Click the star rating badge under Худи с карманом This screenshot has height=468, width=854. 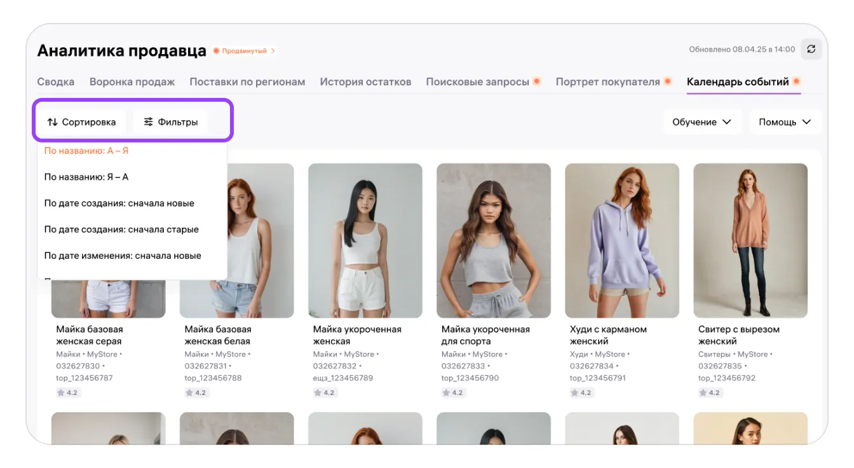pos(581,392)
